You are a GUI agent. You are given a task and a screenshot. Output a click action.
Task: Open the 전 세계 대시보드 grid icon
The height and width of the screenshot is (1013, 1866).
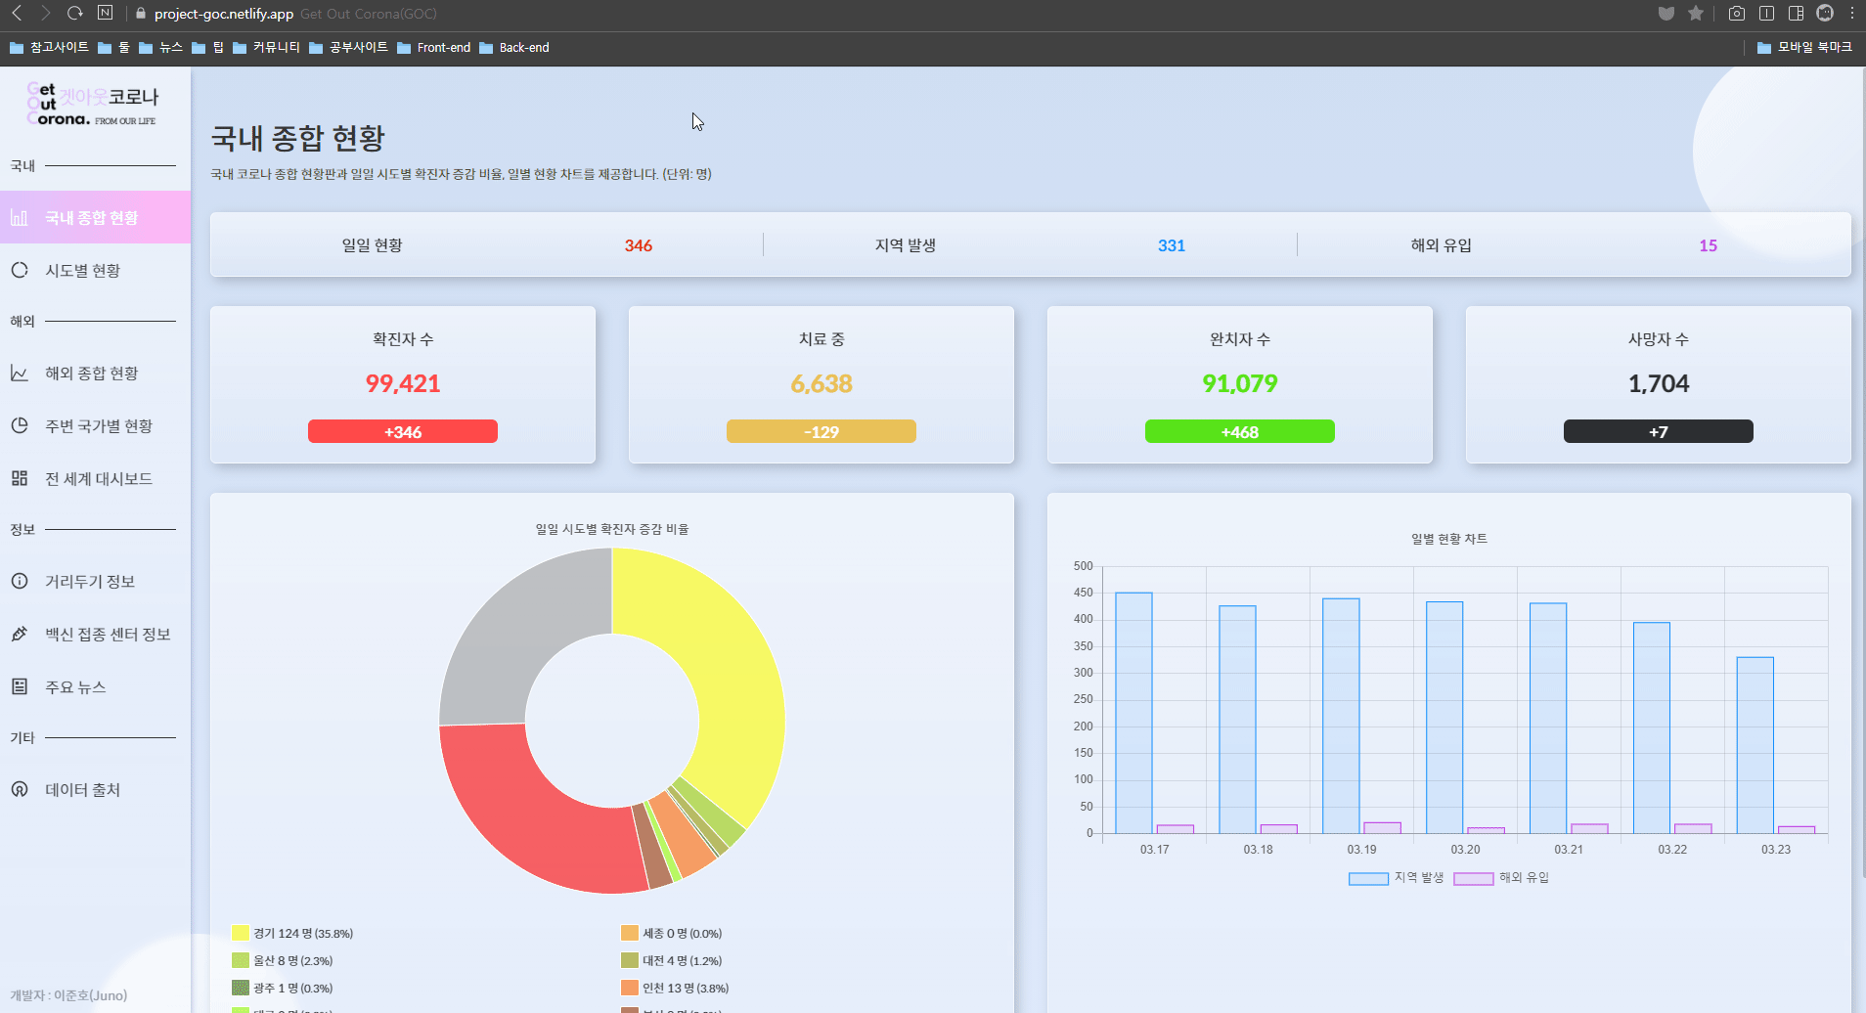click(x=20, y=478)
